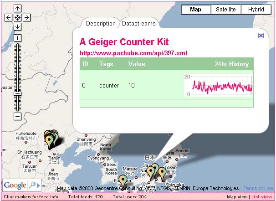Click the 'Tags' column header
Viewport: 276px width, 201px height.
pyautogui.click(x=106, y=64)
